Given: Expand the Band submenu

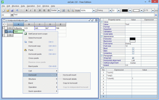Looking at the screenshot, I should [41, 83].
